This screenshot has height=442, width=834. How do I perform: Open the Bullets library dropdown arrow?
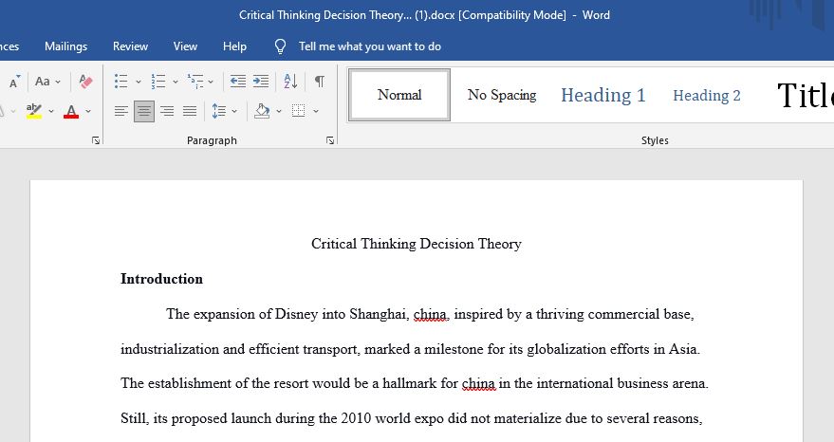[x=139, y=82]
